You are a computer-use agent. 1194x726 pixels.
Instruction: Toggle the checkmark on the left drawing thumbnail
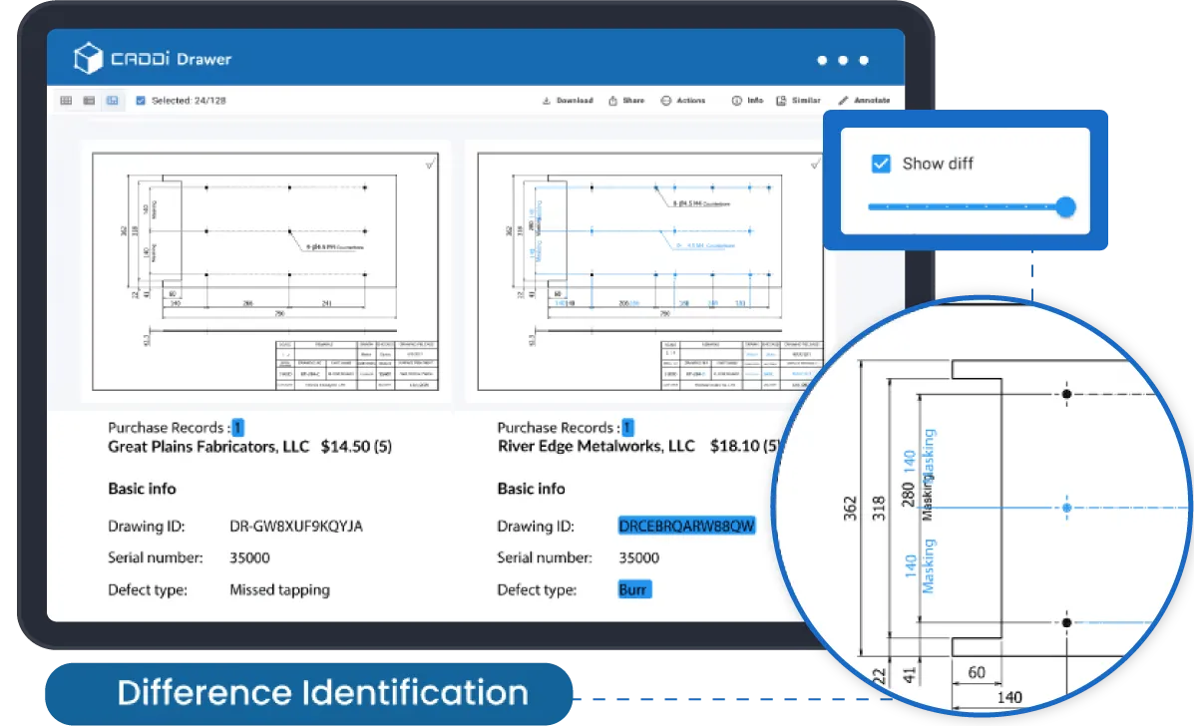[430, 164]
